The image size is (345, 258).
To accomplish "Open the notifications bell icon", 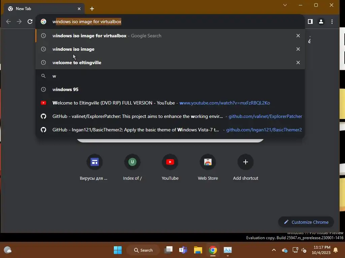I will pos(336,250).
